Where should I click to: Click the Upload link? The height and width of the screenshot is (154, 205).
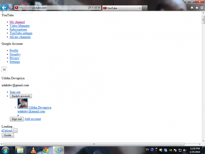tap(7, 130)
